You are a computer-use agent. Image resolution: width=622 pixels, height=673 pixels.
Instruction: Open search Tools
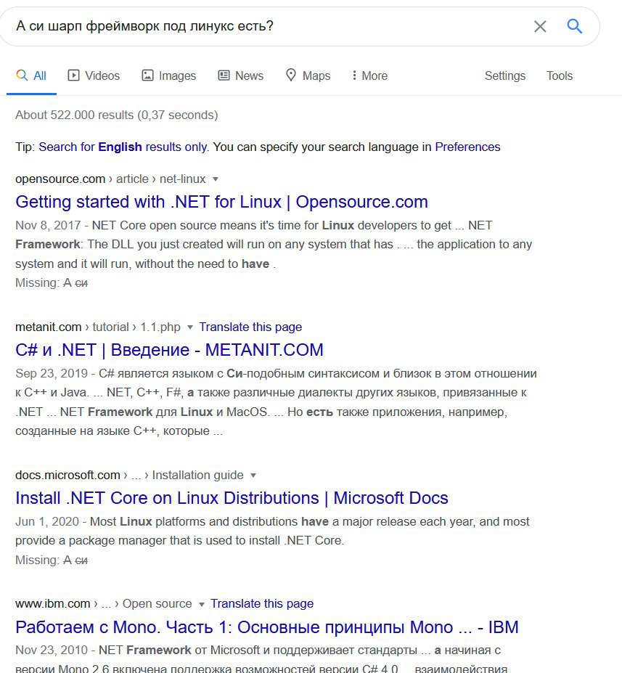pos(560,76)
